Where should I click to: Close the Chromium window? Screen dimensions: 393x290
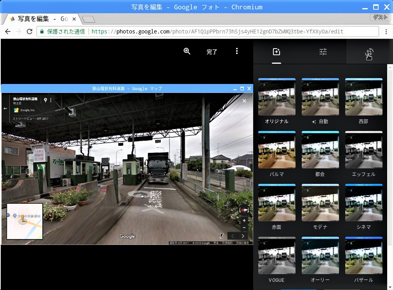tap(387, 7)
